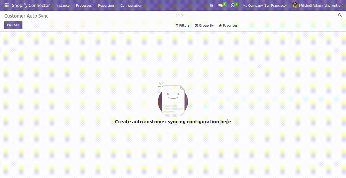This screenshot has height=178, width=346.
Task: Open the Processes menu
Action: click(x=84, y=5)
